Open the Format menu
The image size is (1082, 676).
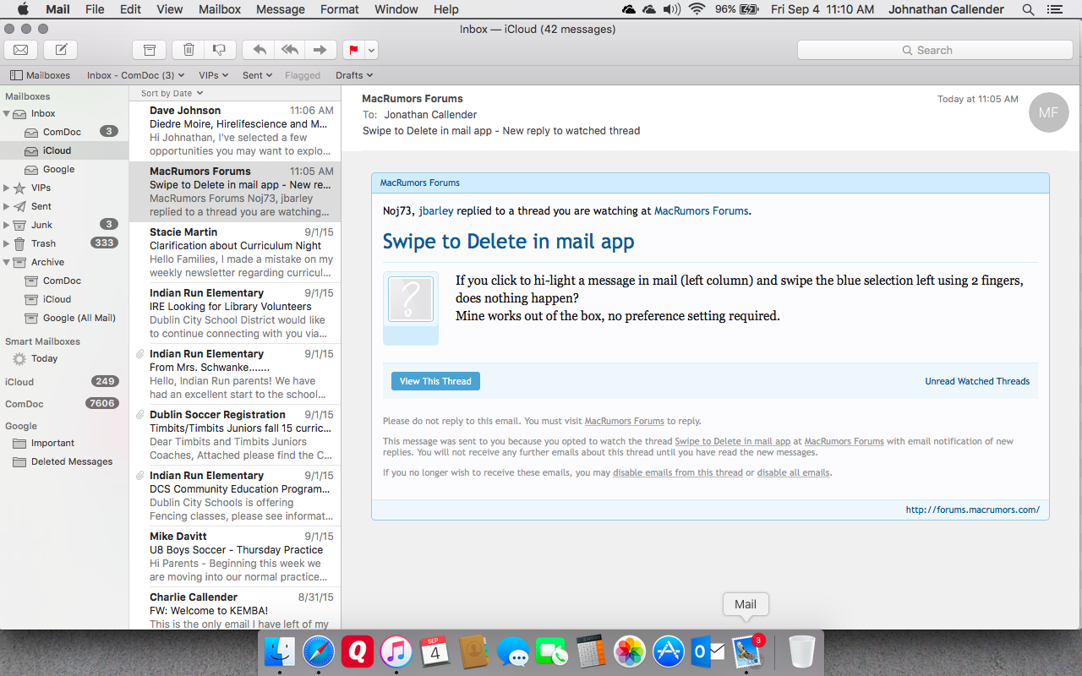[340, 9]
